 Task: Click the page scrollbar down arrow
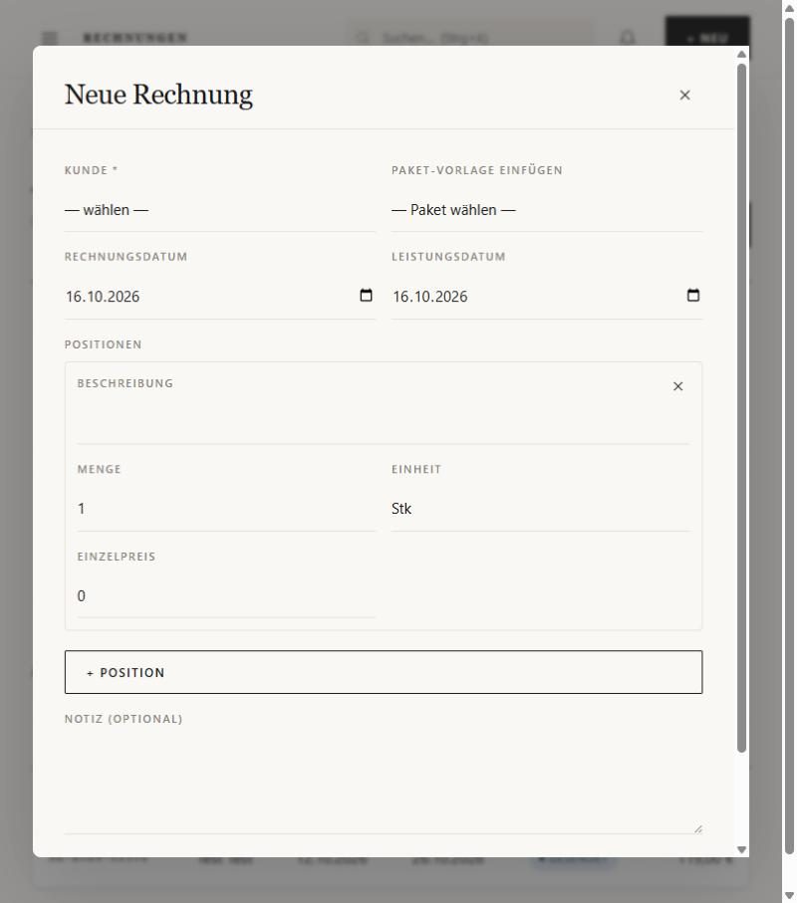(x=789, y=895)
